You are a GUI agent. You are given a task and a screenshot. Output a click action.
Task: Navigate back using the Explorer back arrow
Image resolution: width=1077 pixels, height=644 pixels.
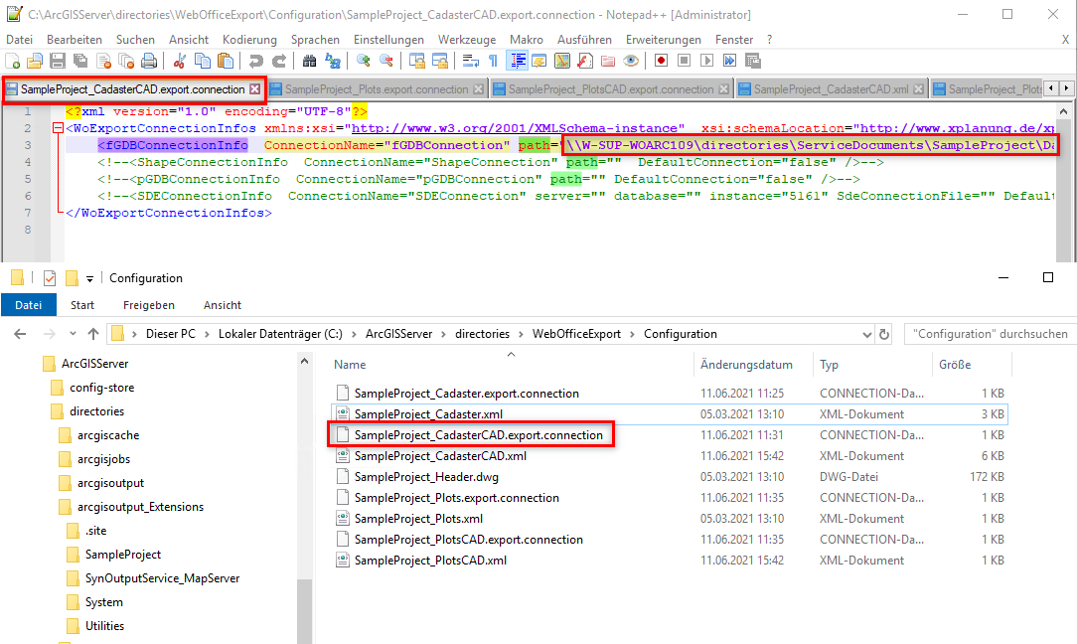[22, 336]
